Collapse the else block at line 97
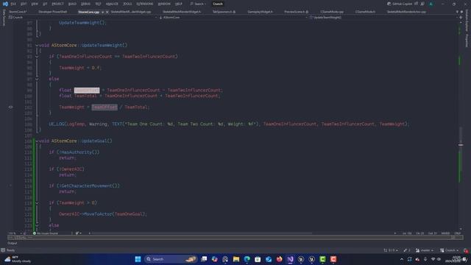Viewport: 471px width, 265px height. pyautogui.click(x=37, y=79)
